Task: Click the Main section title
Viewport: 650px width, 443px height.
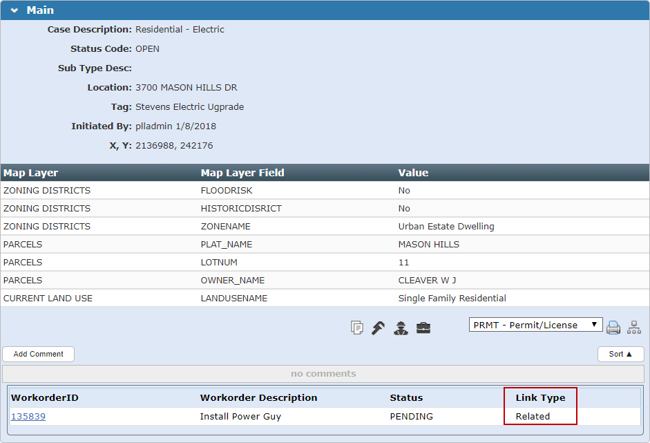Action: tap(40, 10)
